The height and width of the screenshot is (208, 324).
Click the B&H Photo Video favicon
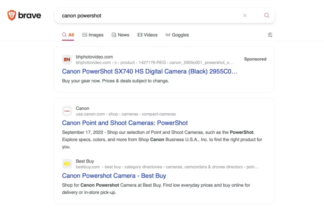(x=67, y=59)
